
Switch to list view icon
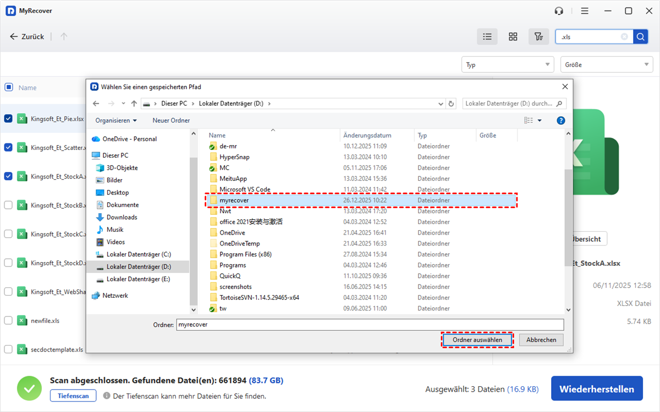click(487, 37)
